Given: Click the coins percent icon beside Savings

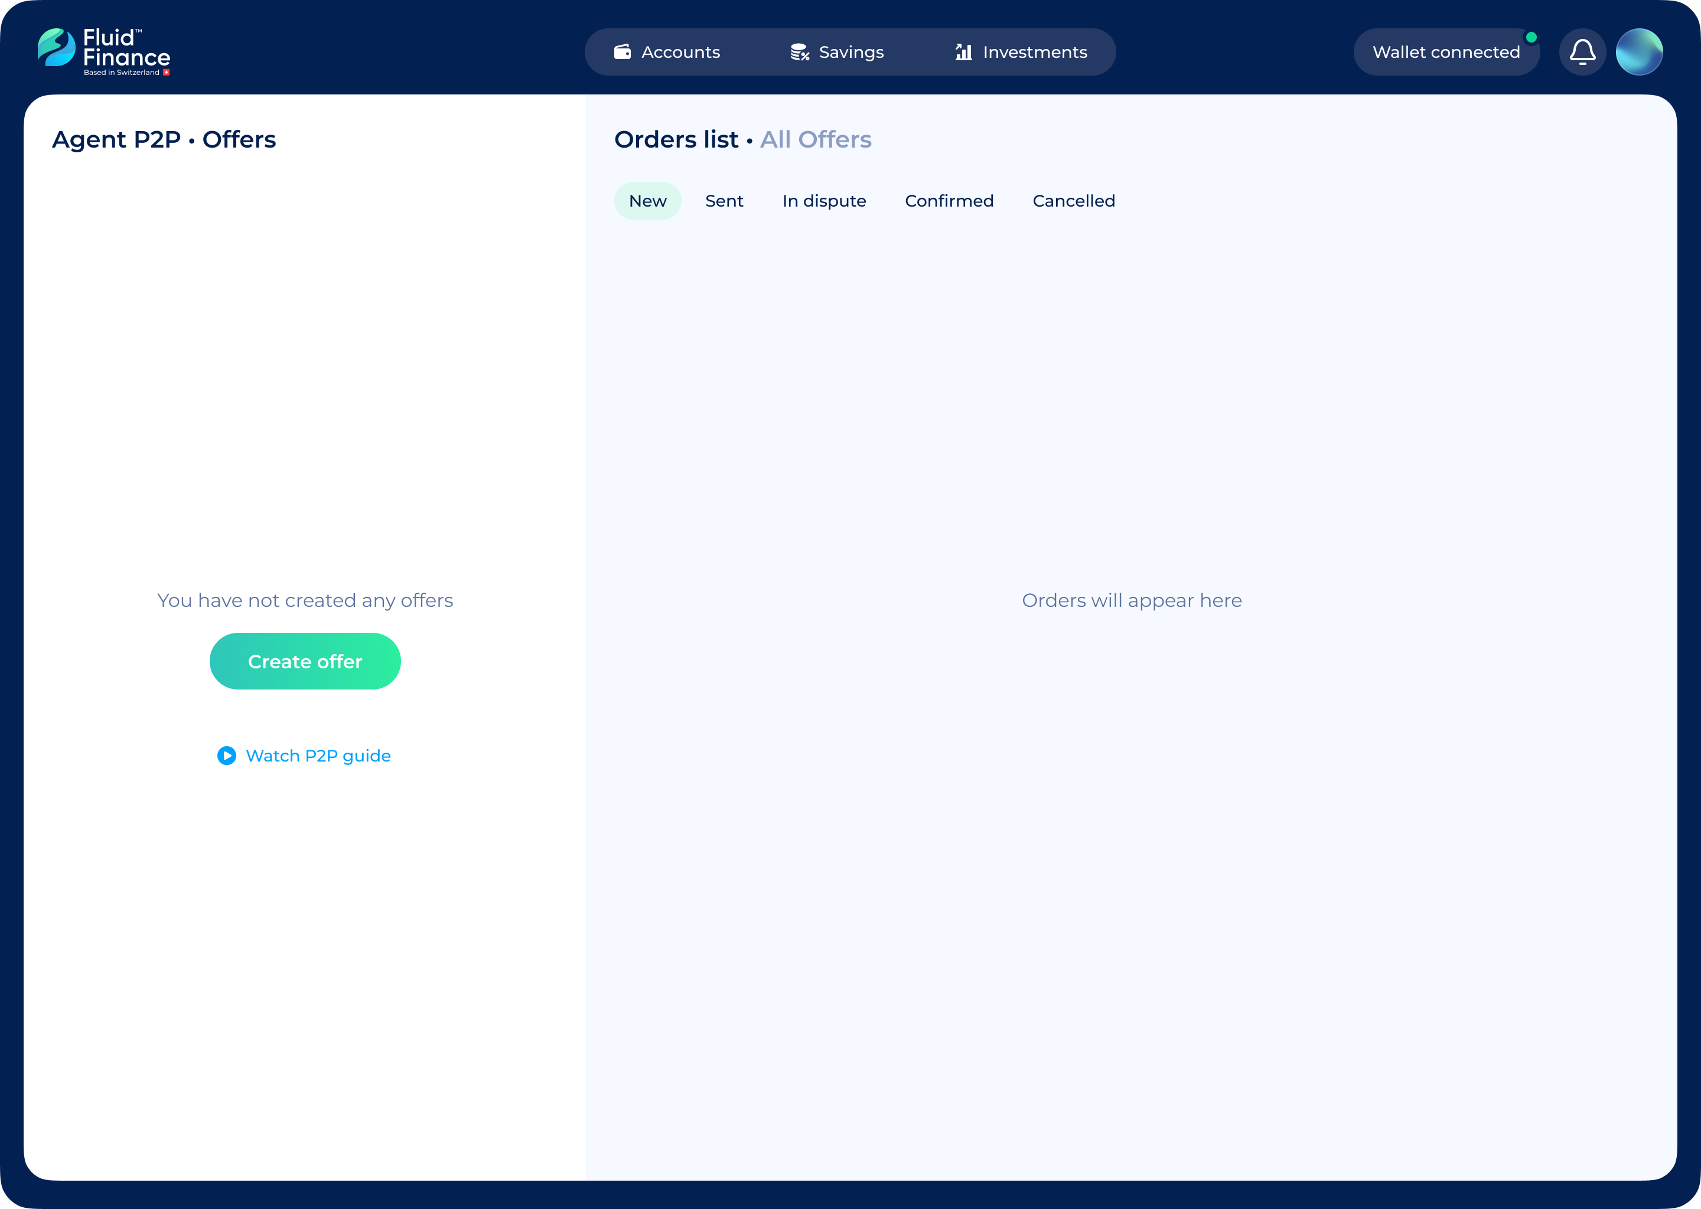Looking at the screenshot, I should (x=799, y=52).
